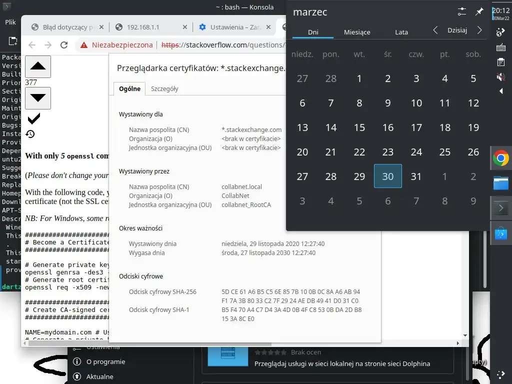
Task: Click the clock showing 20:12 in panel
Action: coord(501,13)
